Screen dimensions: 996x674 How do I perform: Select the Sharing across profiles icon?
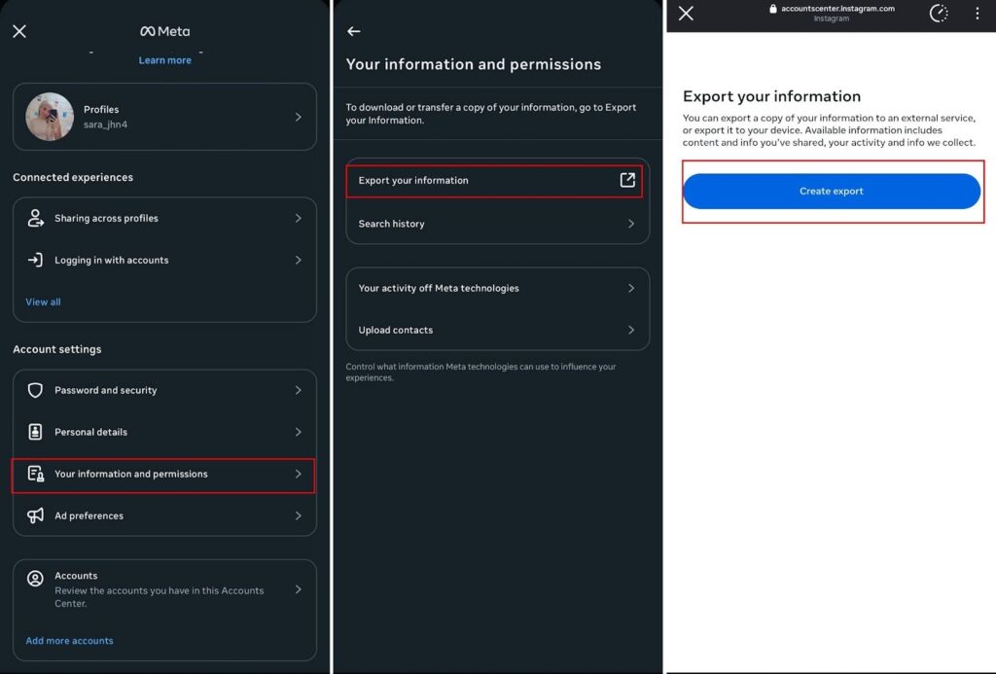tap(34, 218)
